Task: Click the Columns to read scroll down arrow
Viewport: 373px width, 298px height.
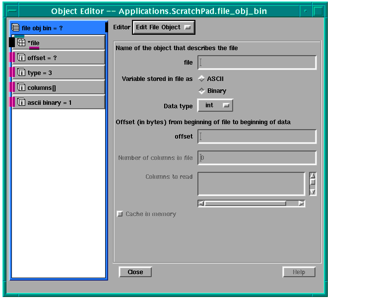Action: [x=312, y=192]
